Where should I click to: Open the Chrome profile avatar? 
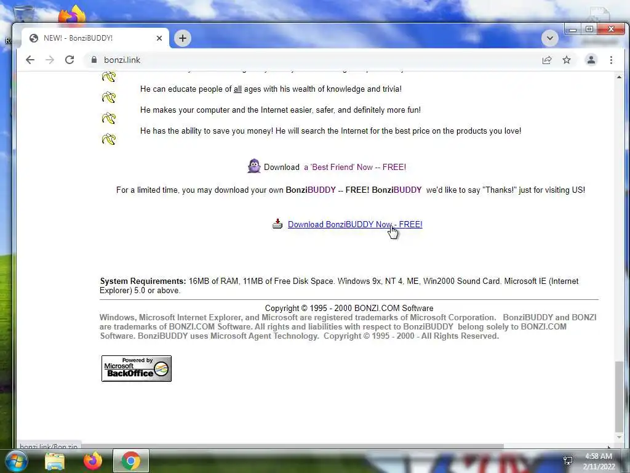[x=591, y=60]
